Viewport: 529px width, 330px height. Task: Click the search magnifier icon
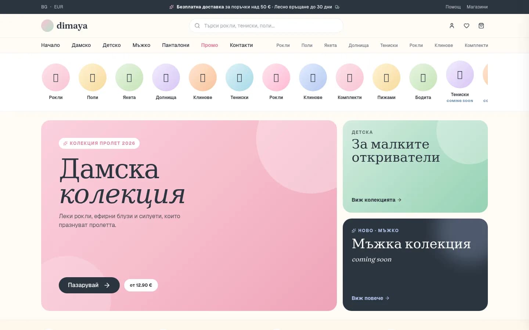click(x=197, y=26)
